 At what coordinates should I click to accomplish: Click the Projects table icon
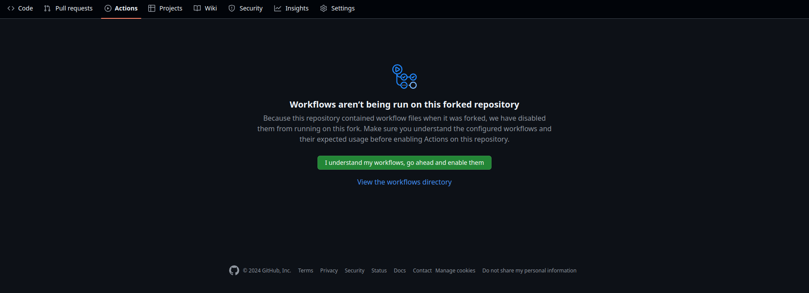pyautogui.click(x=152, y=8)
